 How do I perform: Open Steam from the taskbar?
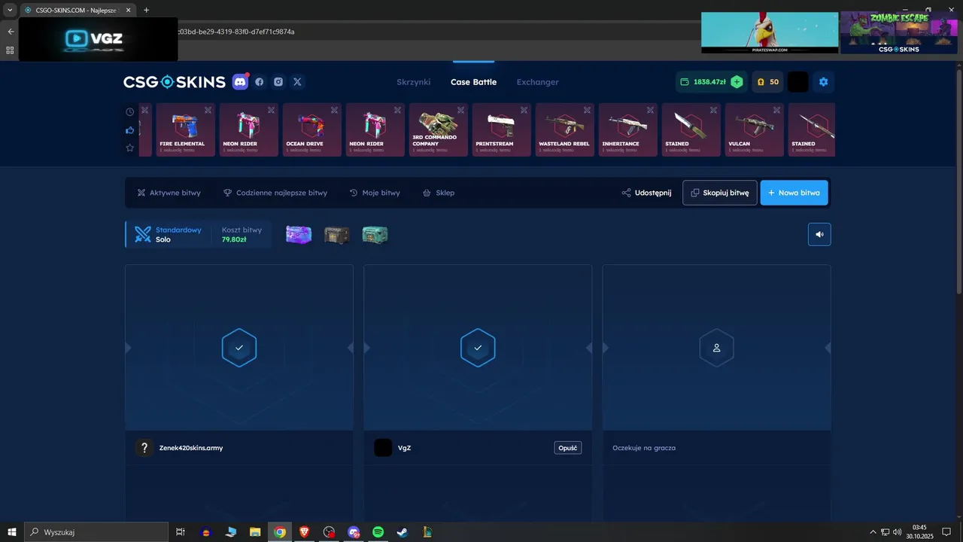tap(403, 532)
